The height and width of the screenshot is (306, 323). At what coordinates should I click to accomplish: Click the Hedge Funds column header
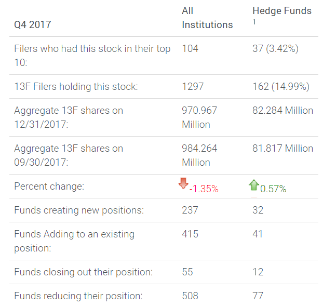[x=282, y=10]
